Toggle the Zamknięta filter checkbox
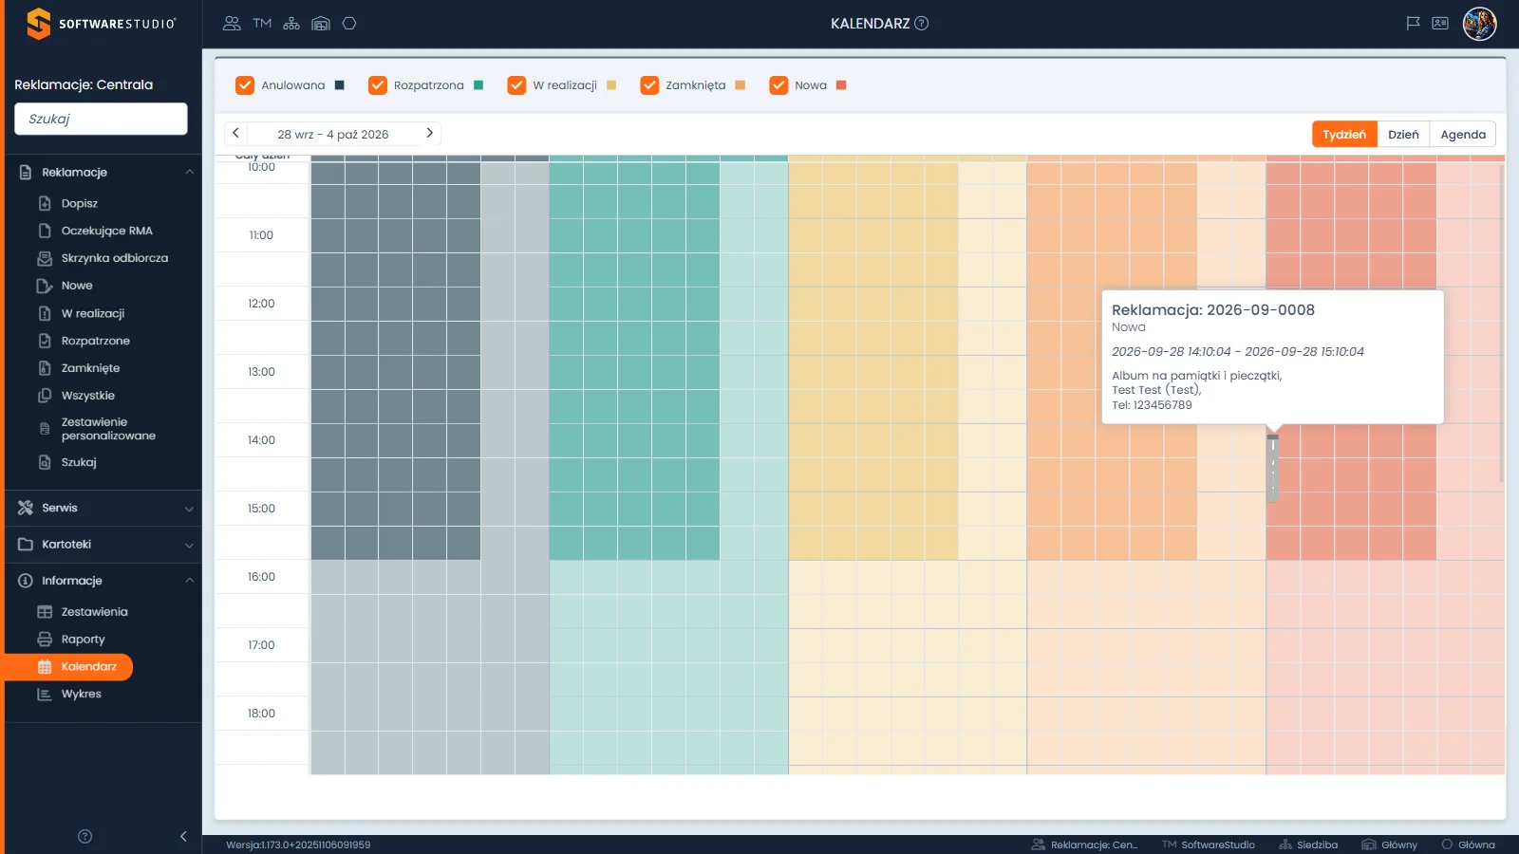 pyautogui.click(x=649, y=85)
